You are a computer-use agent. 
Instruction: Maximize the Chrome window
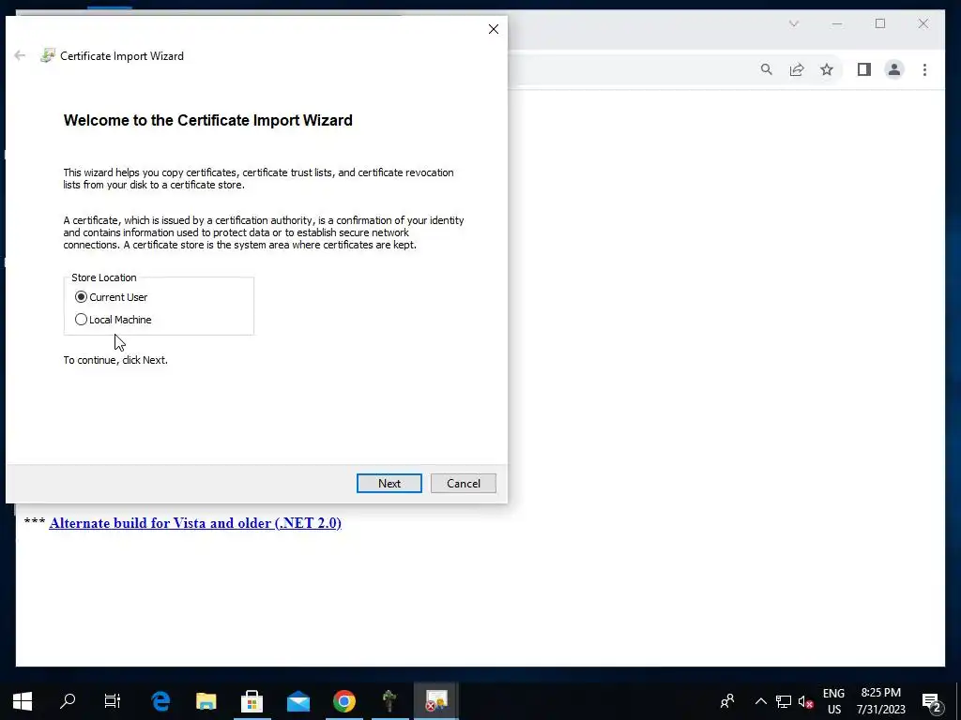(x=880, y=23)
